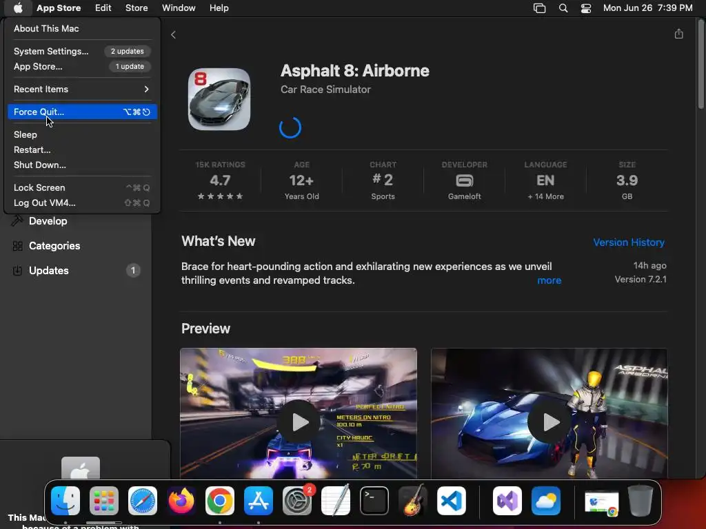
Task: Click the #2 Sports chart stat
Action: tap(383, 180)
